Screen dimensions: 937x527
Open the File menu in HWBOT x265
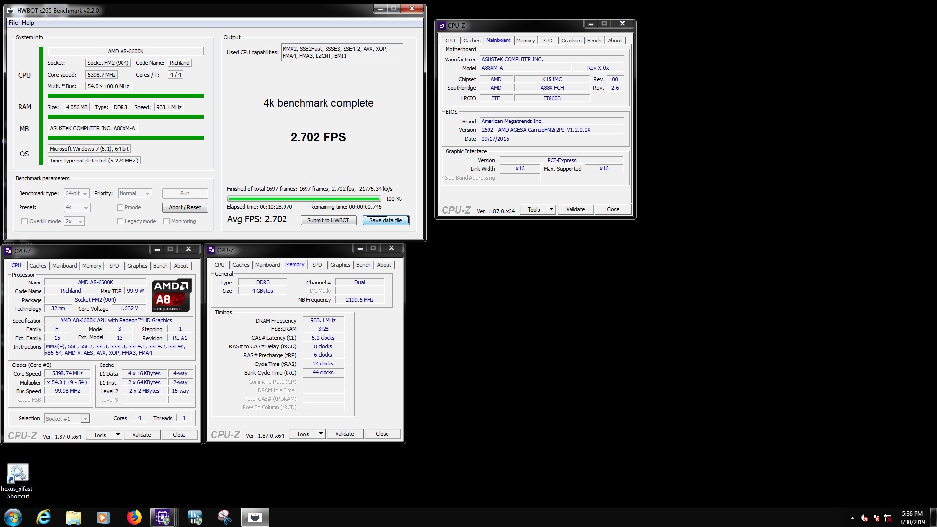coord(13,23)
